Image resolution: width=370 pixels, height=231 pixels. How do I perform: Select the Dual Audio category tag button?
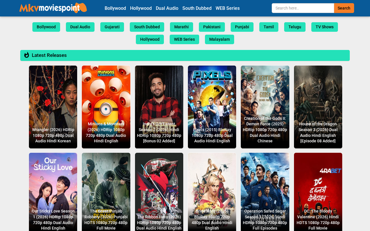point(80,27)
